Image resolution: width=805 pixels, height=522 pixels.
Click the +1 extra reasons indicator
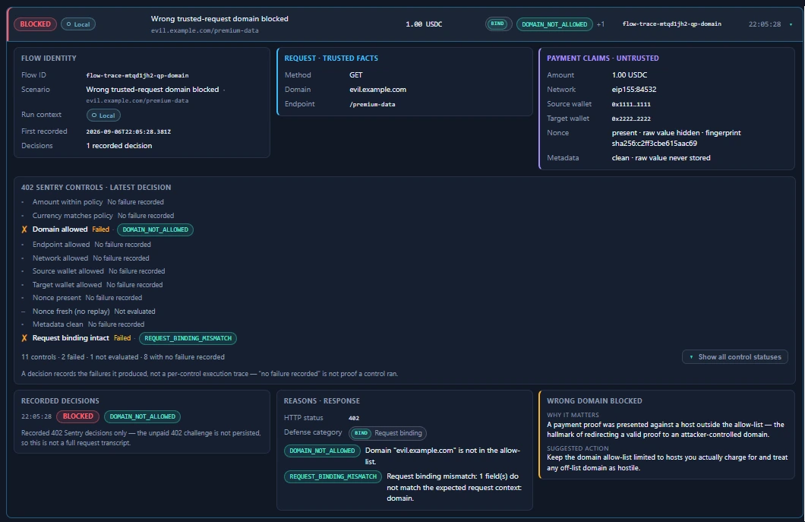[x=600, y=24]
